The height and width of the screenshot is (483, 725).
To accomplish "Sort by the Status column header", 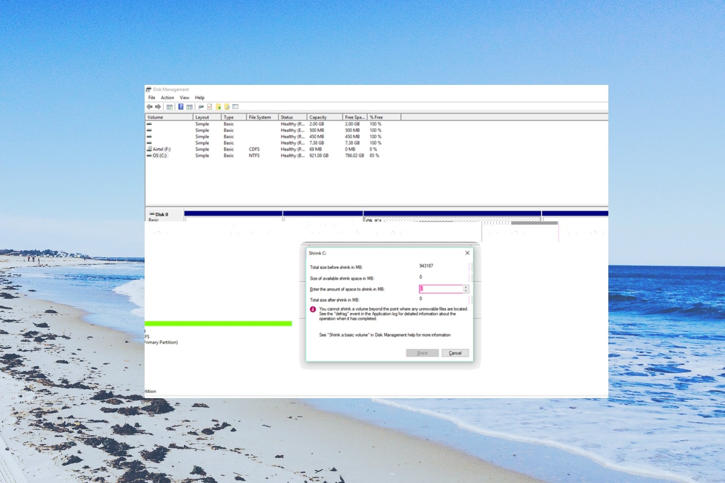I will 293,117.
